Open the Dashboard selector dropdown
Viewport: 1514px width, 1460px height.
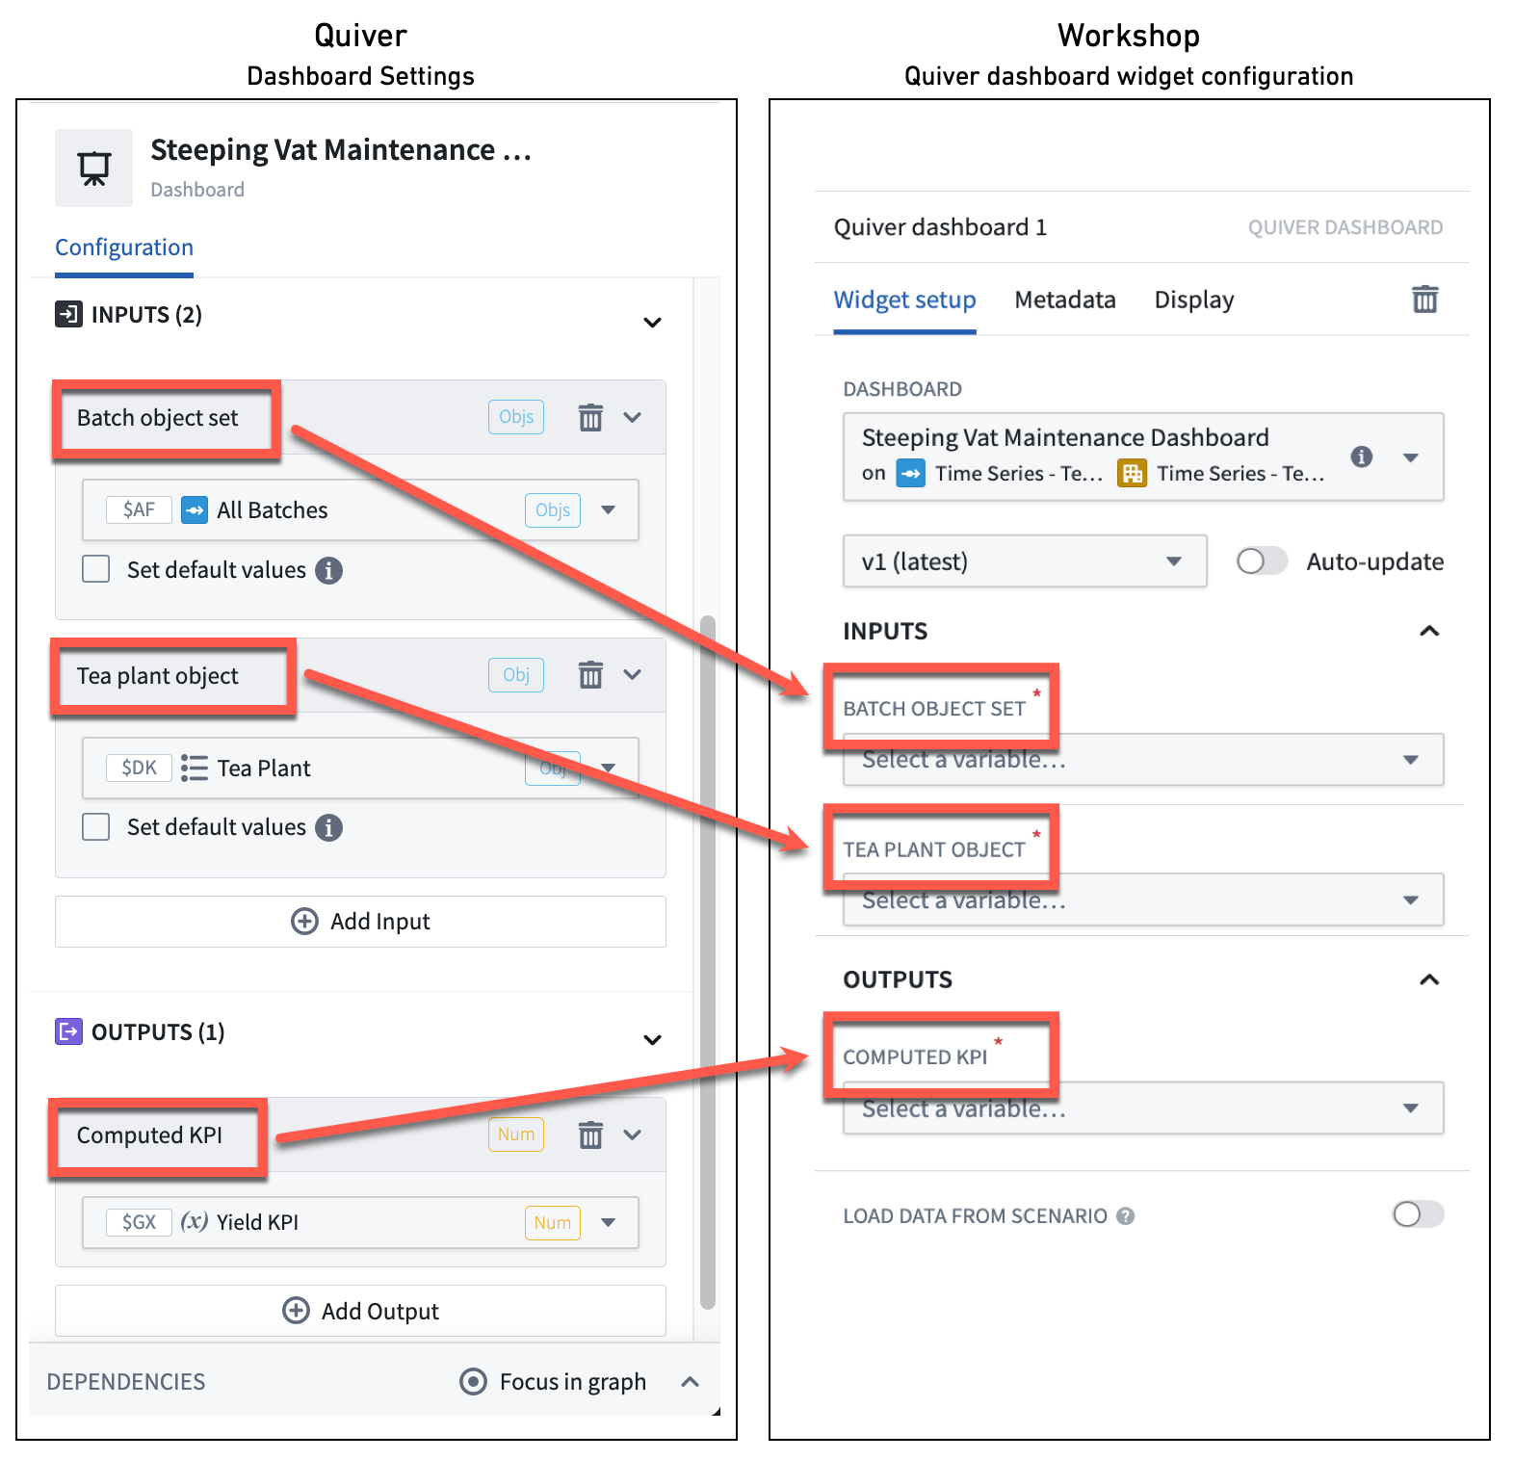pyautogui.click(x=1143, y=456)
